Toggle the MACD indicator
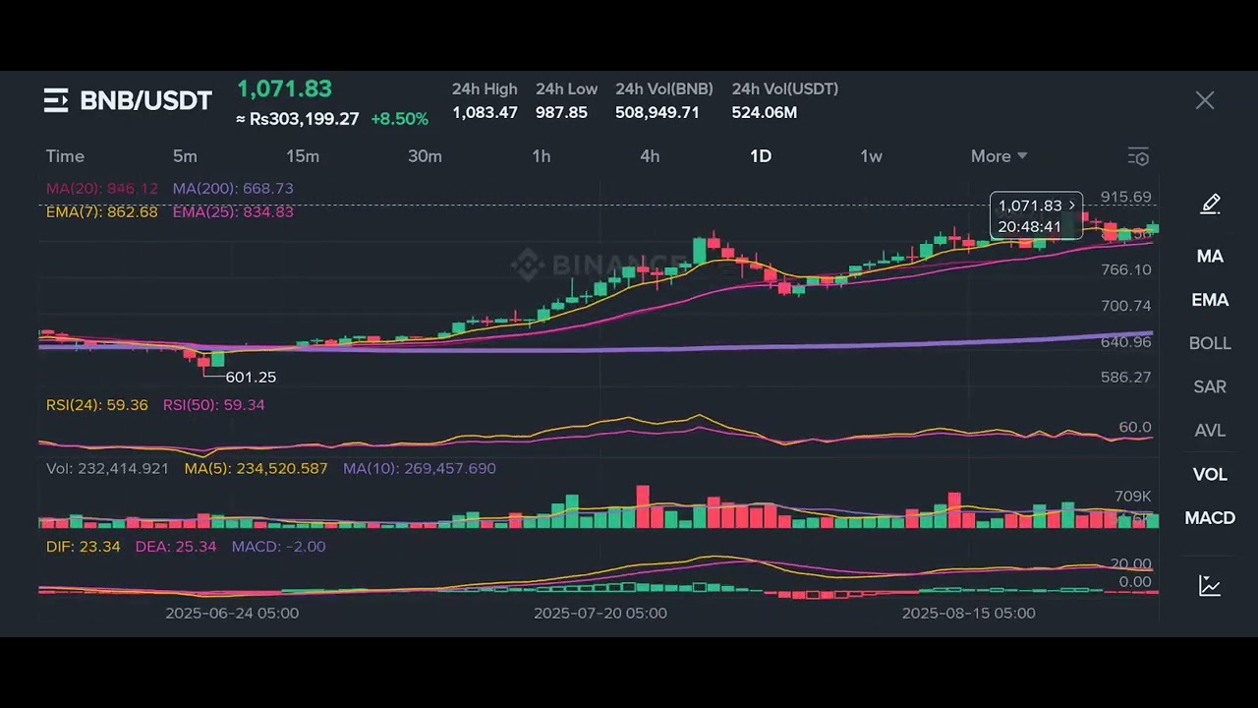1258x708 pixels. pos(1210,517)
